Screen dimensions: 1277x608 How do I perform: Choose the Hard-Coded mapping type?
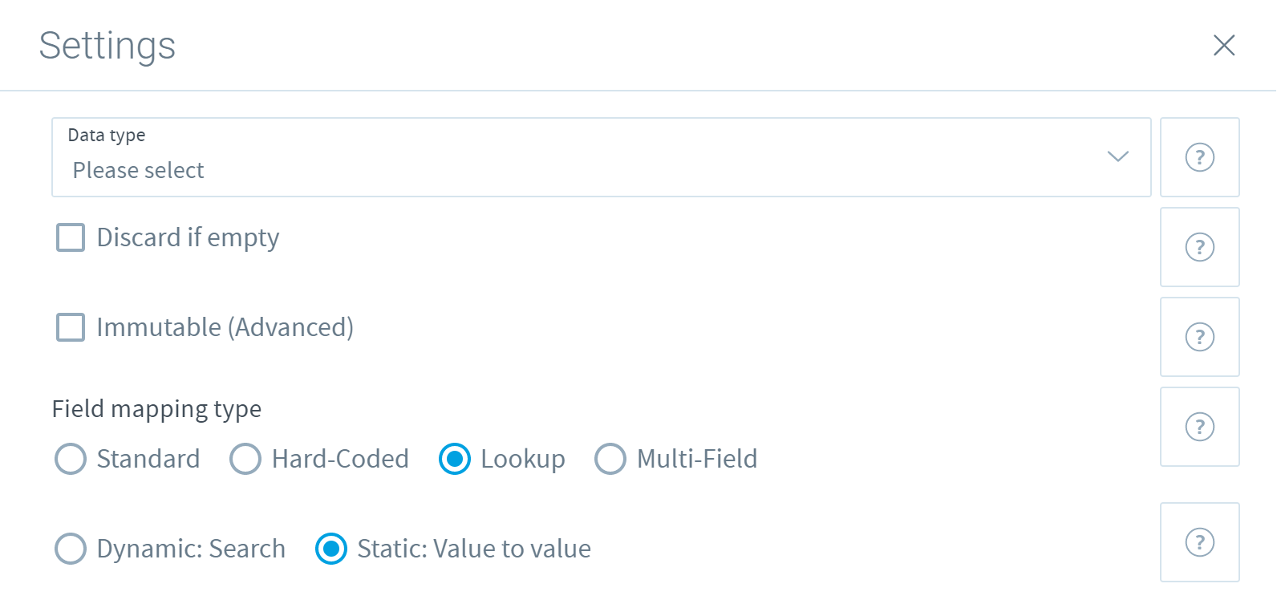click(245, 459)
